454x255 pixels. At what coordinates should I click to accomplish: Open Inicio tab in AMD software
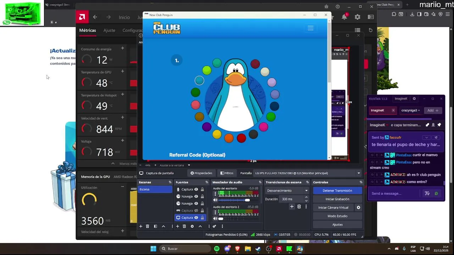click(x=124, y=17)
